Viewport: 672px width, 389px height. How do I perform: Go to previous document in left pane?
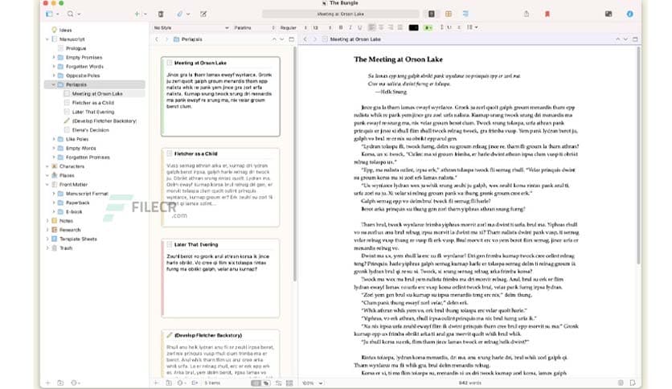(x=274, y=39)
